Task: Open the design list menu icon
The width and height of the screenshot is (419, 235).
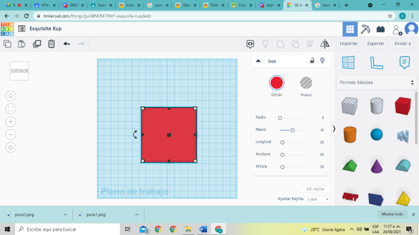Action: click(x=22, y=28)
